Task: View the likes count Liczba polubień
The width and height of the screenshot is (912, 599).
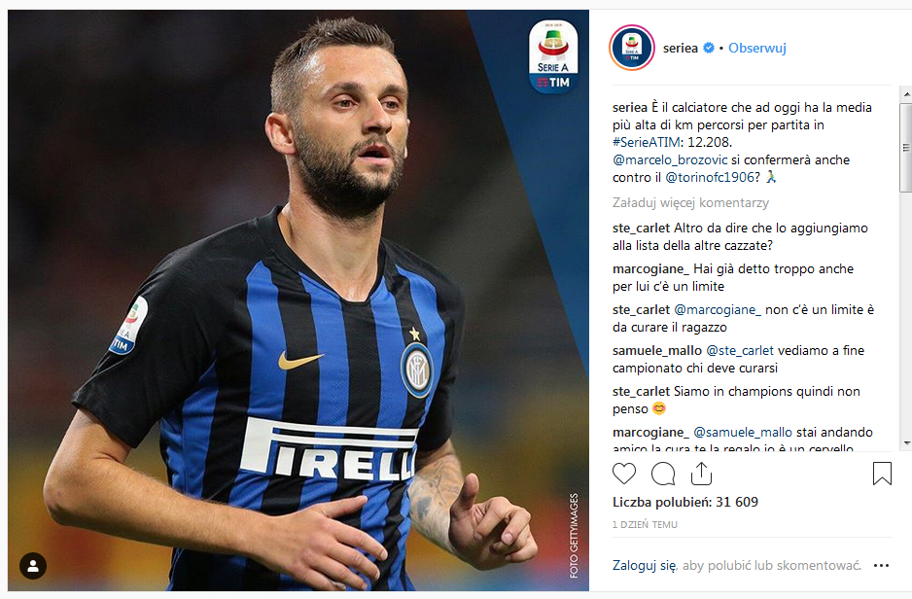Action: pos(685,502)
